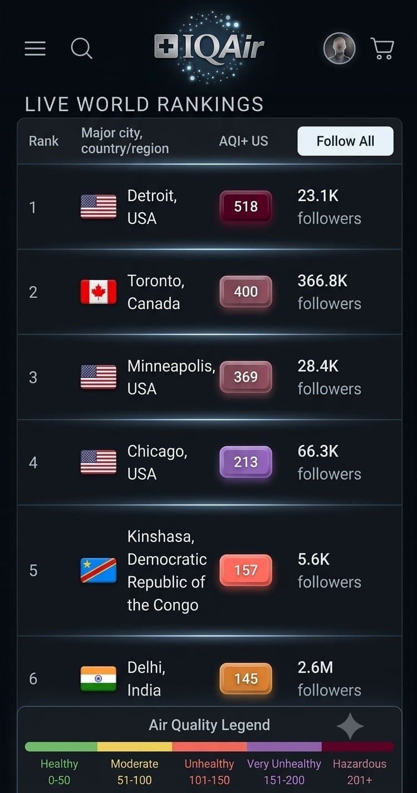Tap the IQAir logo
Image resolution: width=417 pixels, height=793 pixels.
[209, 48]
